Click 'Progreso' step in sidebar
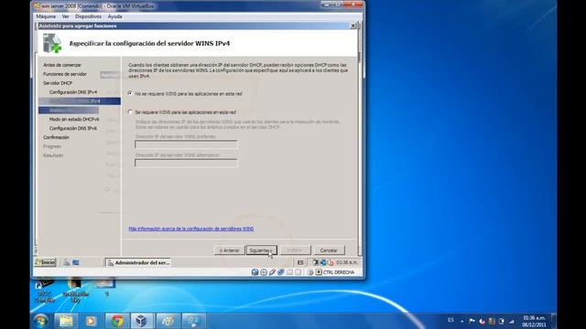Viewport: 586px width, 329px height. point(52,146)
